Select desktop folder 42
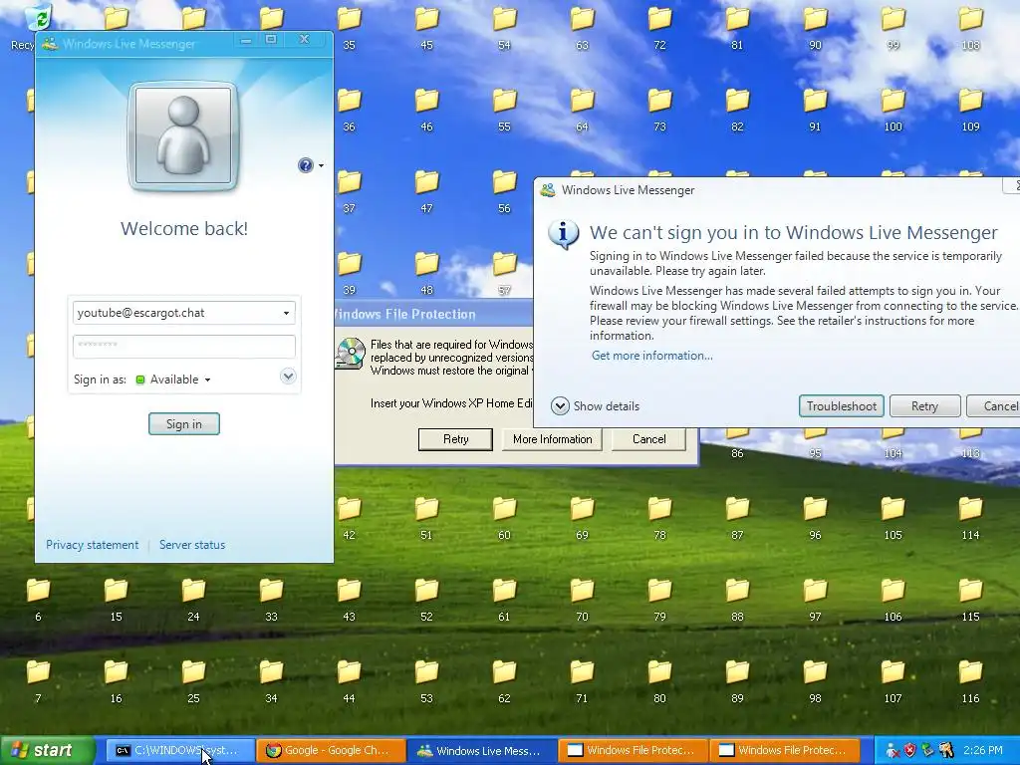The image size is (1020, 765). point(349,518)
